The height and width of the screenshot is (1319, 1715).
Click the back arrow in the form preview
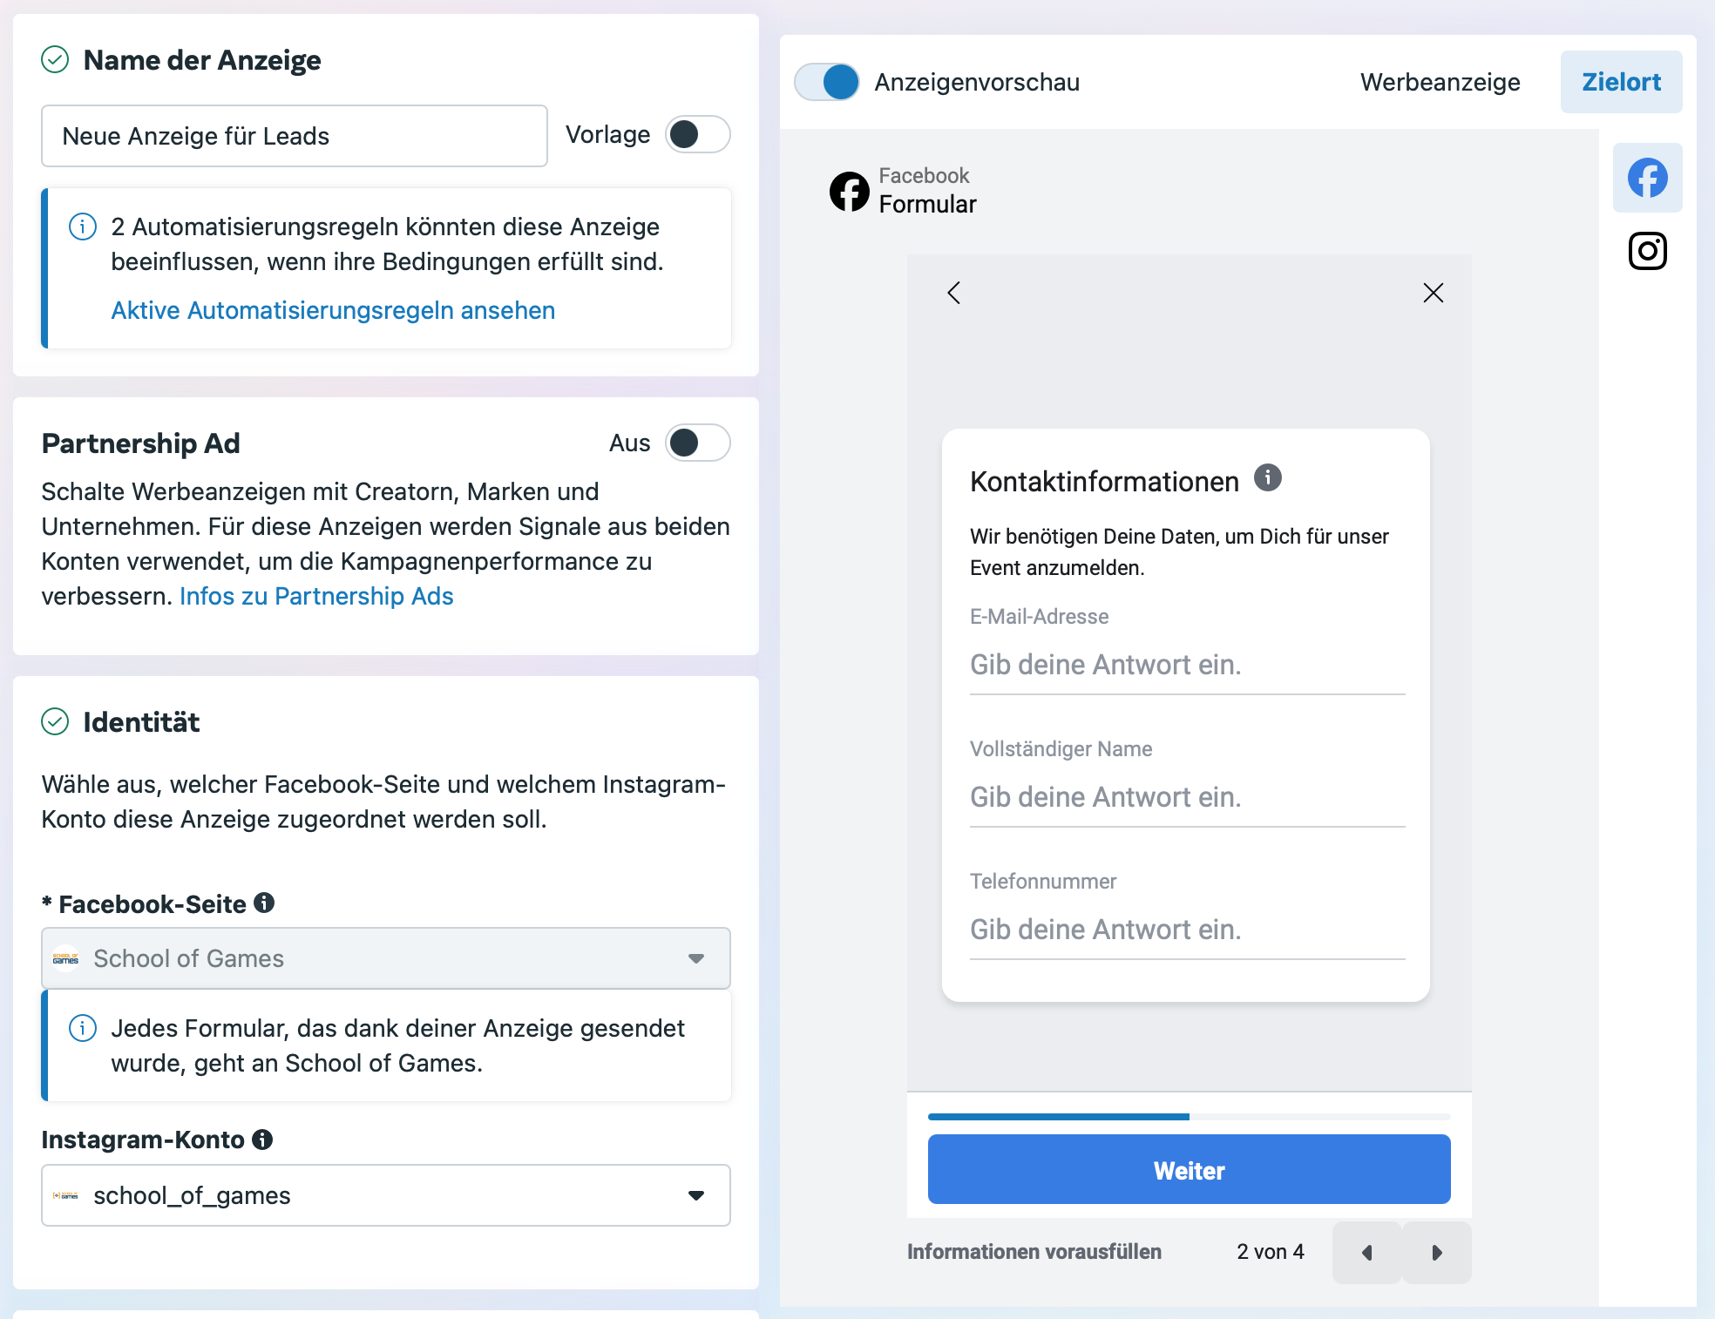(954, 293)
